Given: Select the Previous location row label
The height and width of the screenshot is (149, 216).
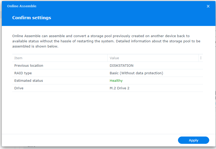Looking at the screenshot, I should 29,66.
